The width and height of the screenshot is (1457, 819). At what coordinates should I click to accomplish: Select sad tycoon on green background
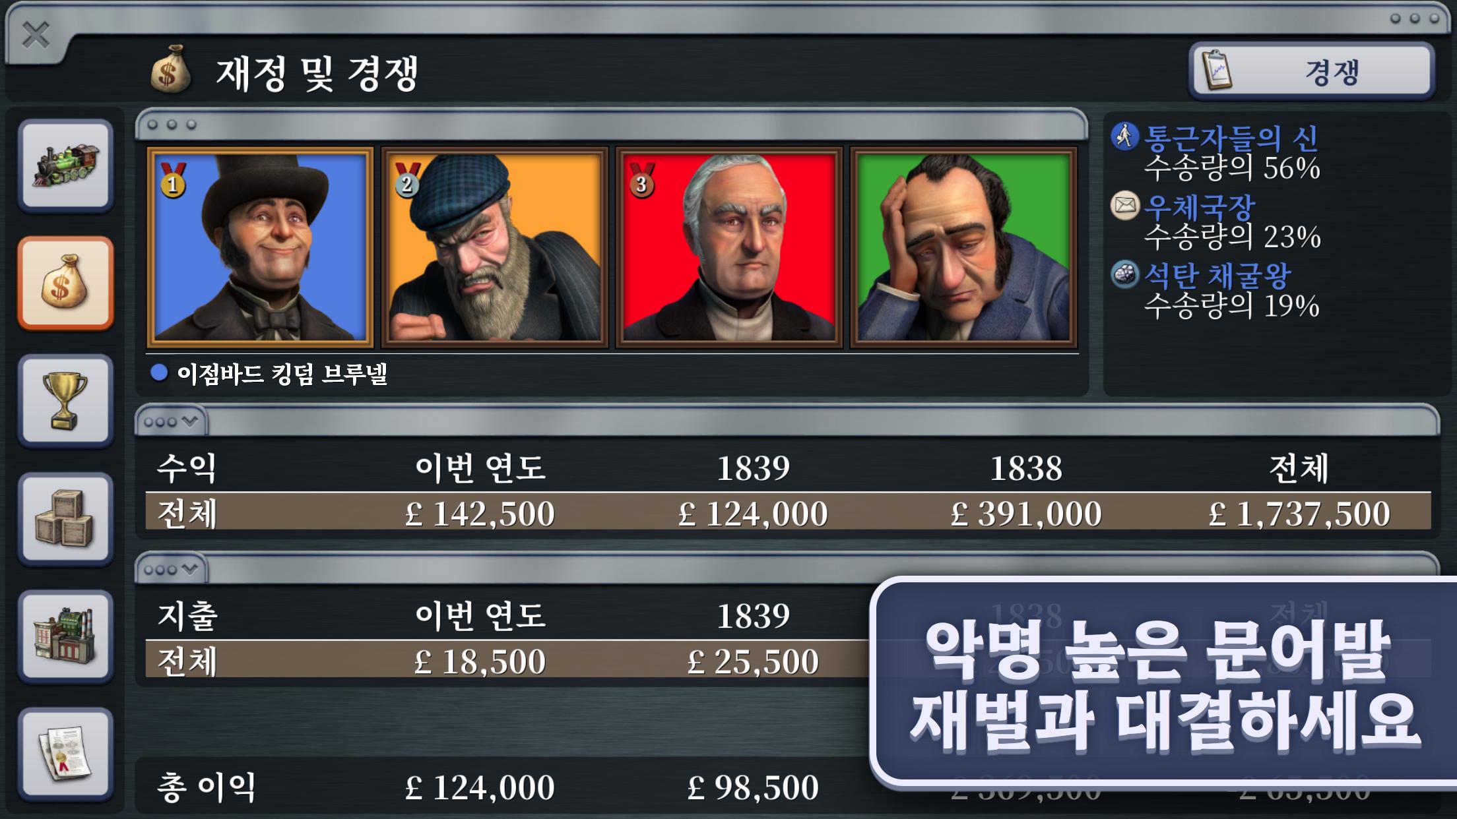(x=964, y=247)
